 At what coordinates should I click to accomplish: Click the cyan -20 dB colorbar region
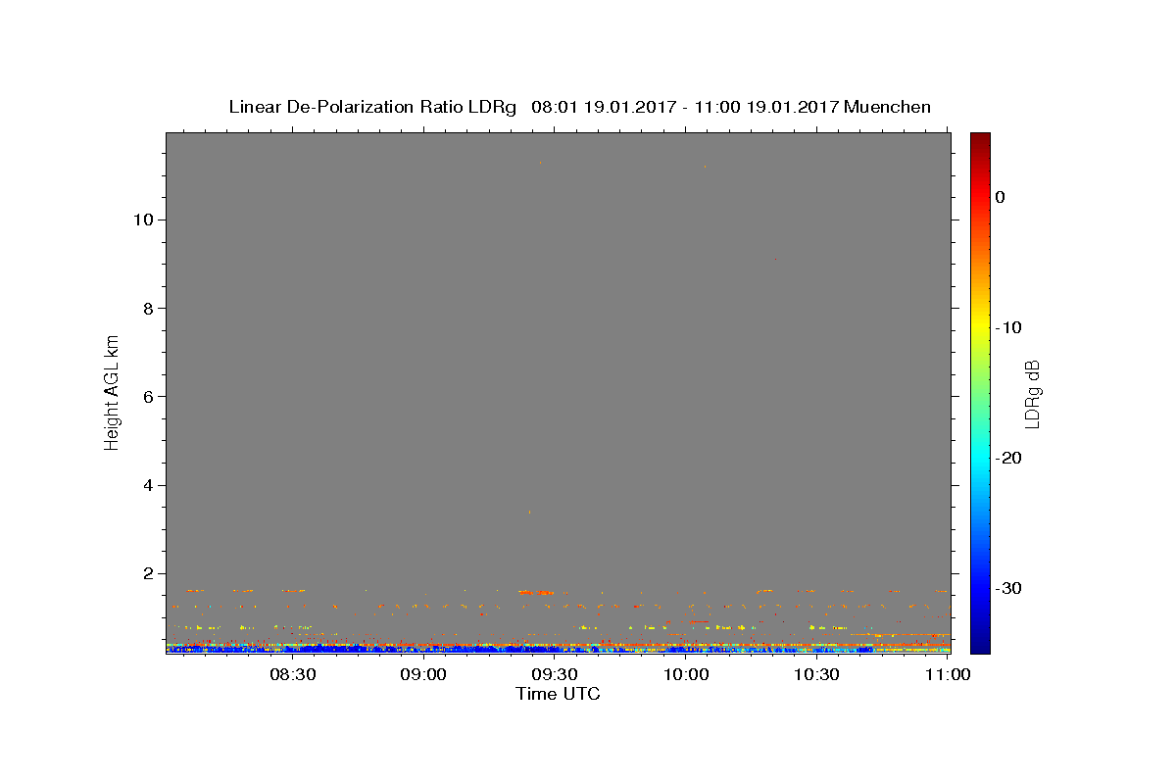(980, 458)
